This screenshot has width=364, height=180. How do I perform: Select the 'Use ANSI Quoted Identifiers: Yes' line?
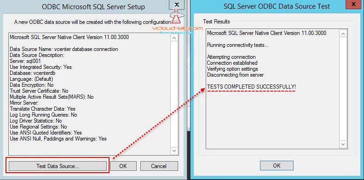(x=46, y=133)
